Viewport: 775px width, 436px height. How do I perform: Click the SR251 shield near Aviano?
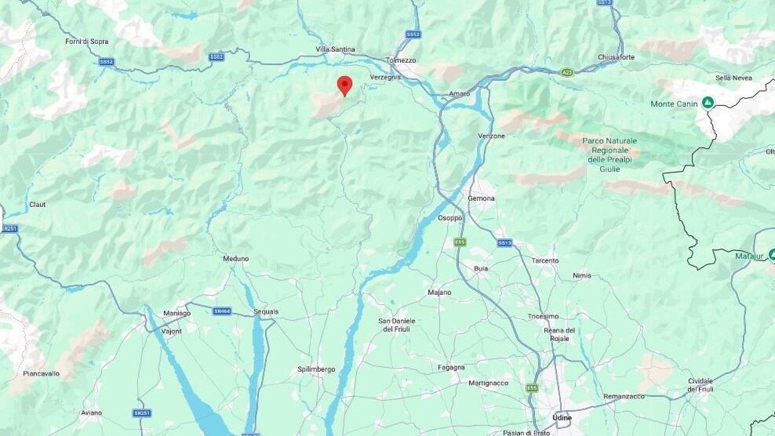click(x=142, y=412)
